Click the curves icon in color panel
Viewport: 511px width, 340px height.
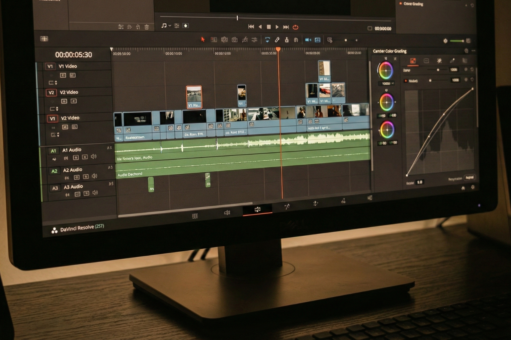[413, 61]
